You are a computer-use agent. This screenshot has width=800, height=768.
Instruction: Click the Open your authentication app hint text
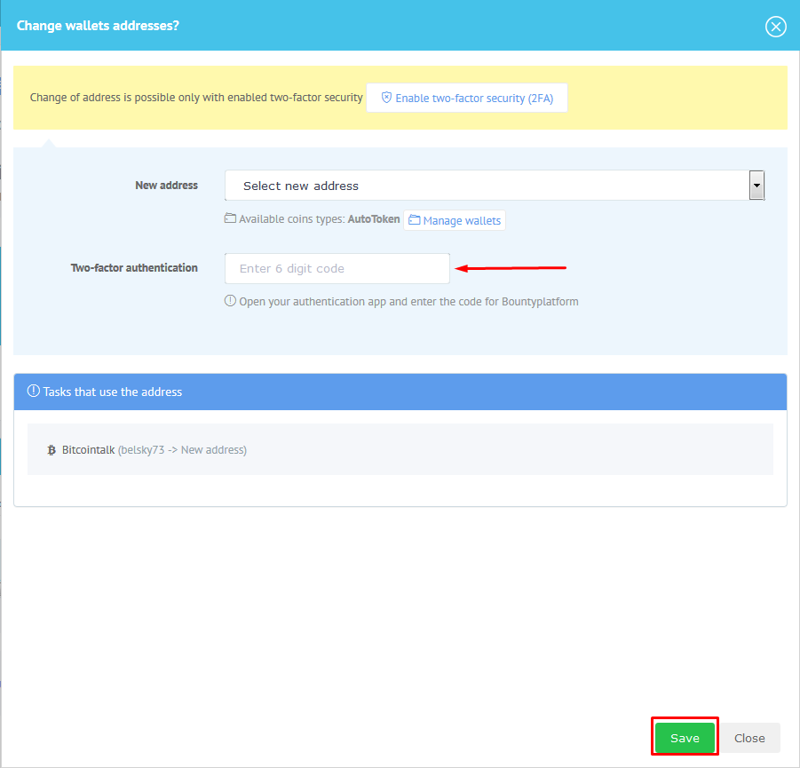tap(408, 302)
